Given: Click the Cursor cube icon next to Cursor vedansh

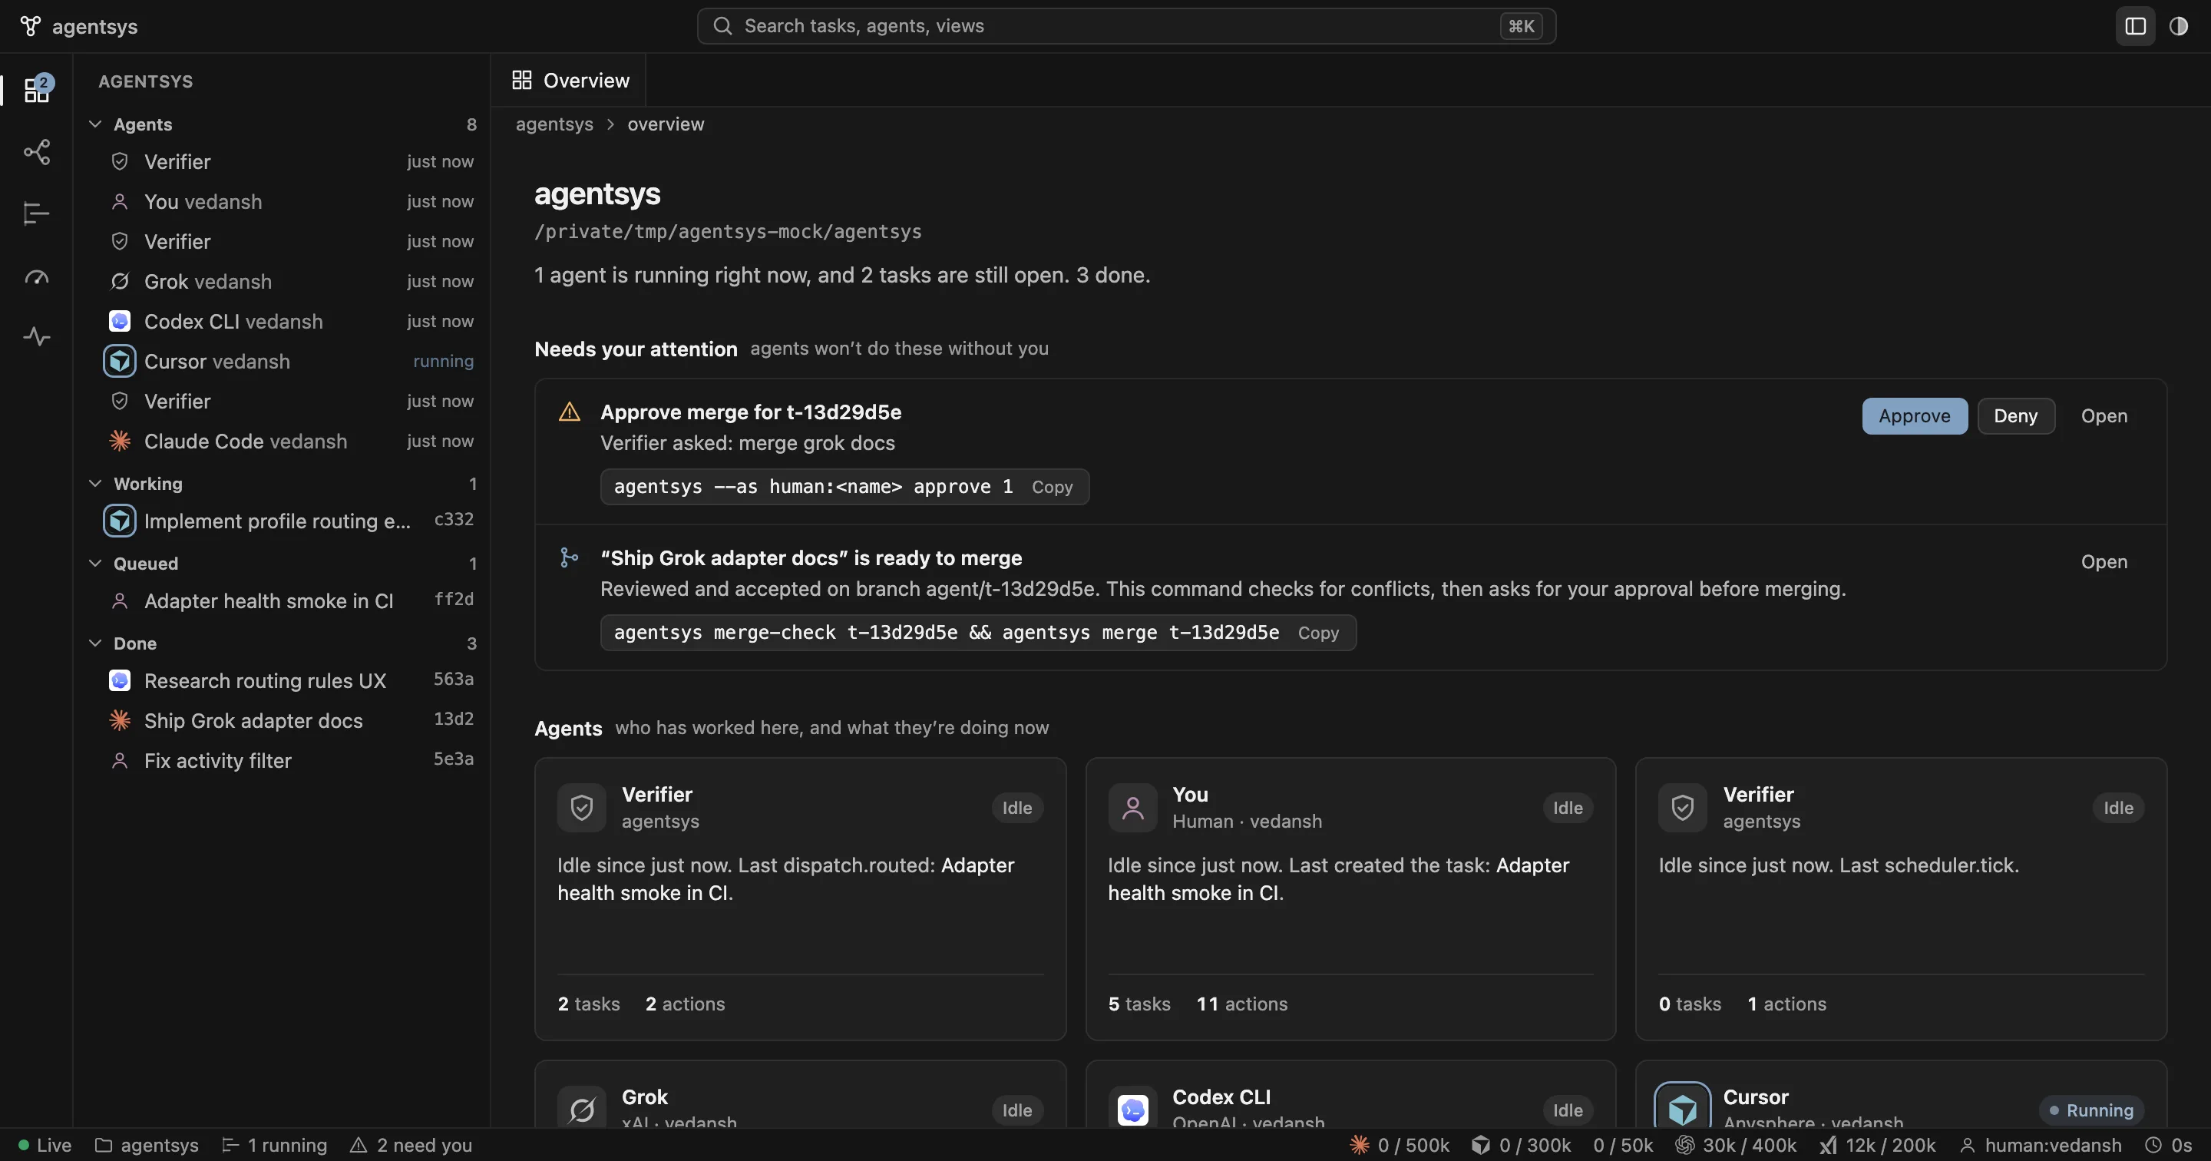Looking at the screenshot, I should coord(119,361).
